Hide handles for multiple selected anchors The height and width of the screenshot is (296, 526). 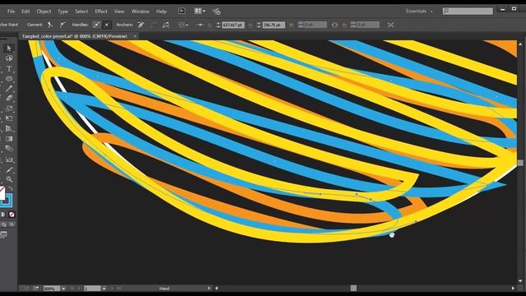click(x=107, y=25)
